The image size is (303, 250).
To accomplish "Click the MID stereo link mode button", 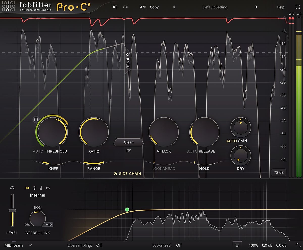I will [x=49, y=225].
